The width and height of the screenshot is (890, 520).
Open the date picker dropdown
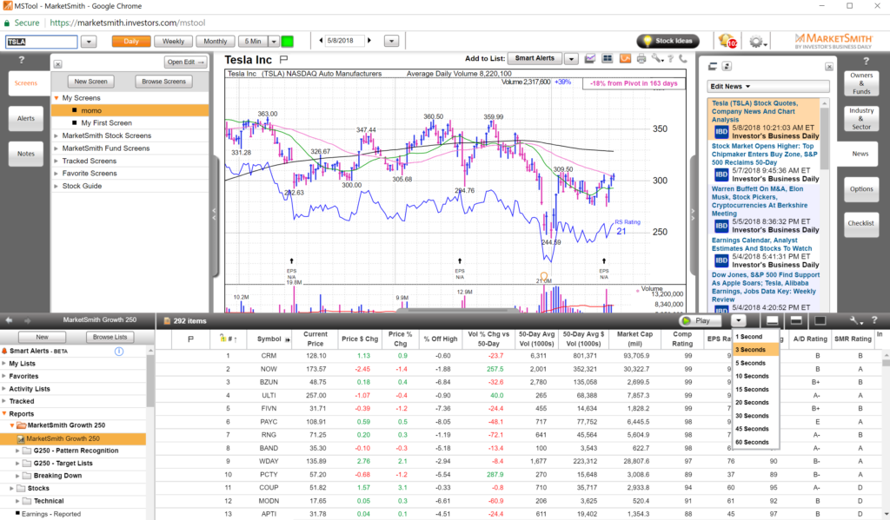click(392, 42)
